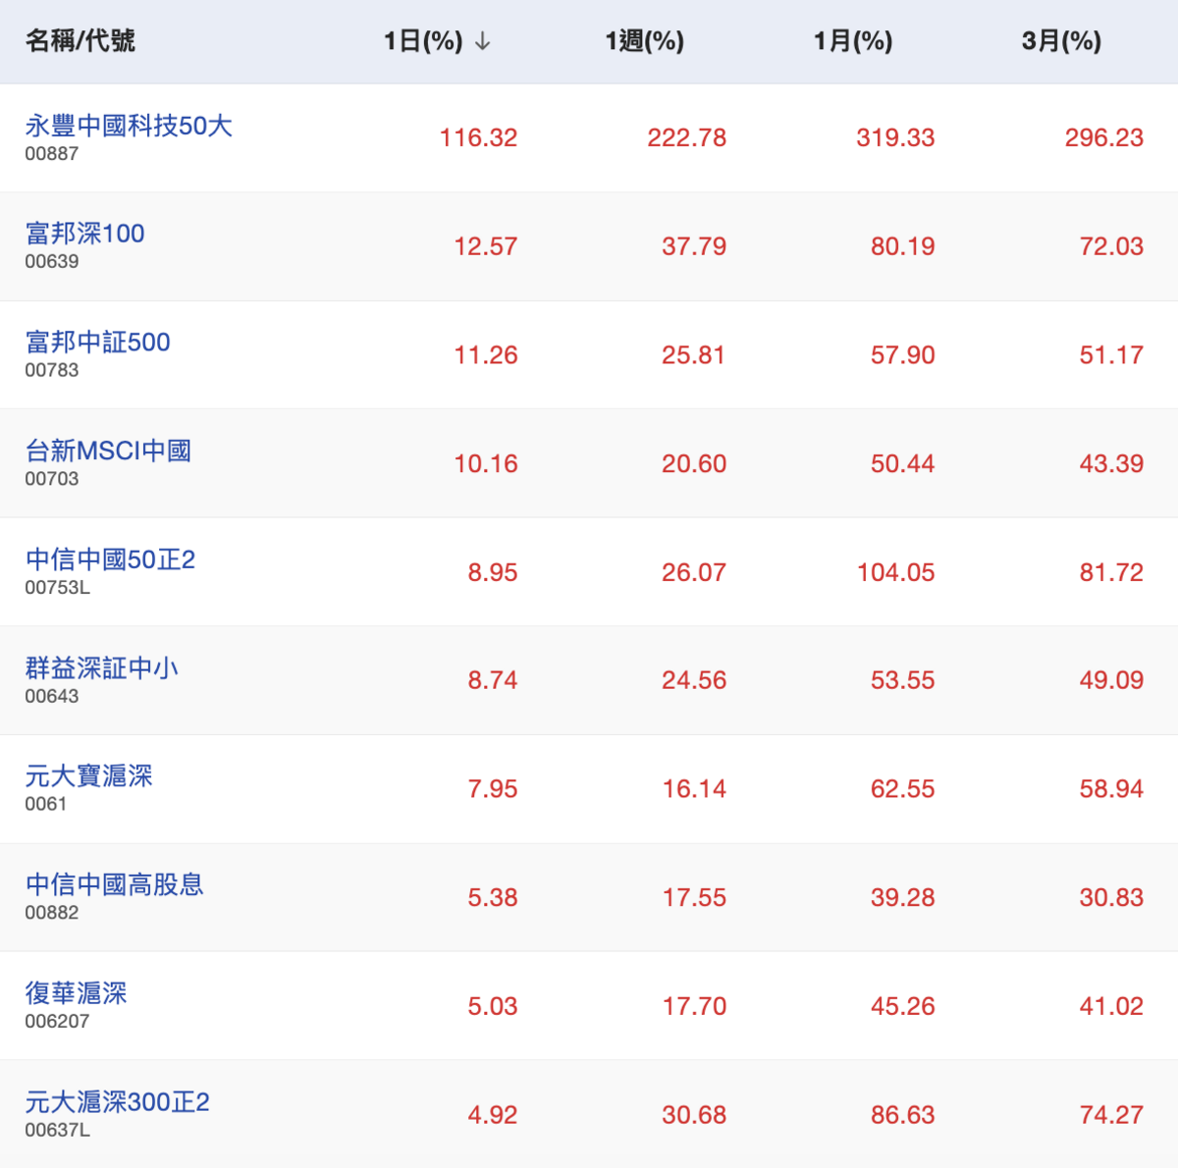Select the 1-week value 20.60
1178x1168 pixels.
pyautogui.click(x=694, y=463)
